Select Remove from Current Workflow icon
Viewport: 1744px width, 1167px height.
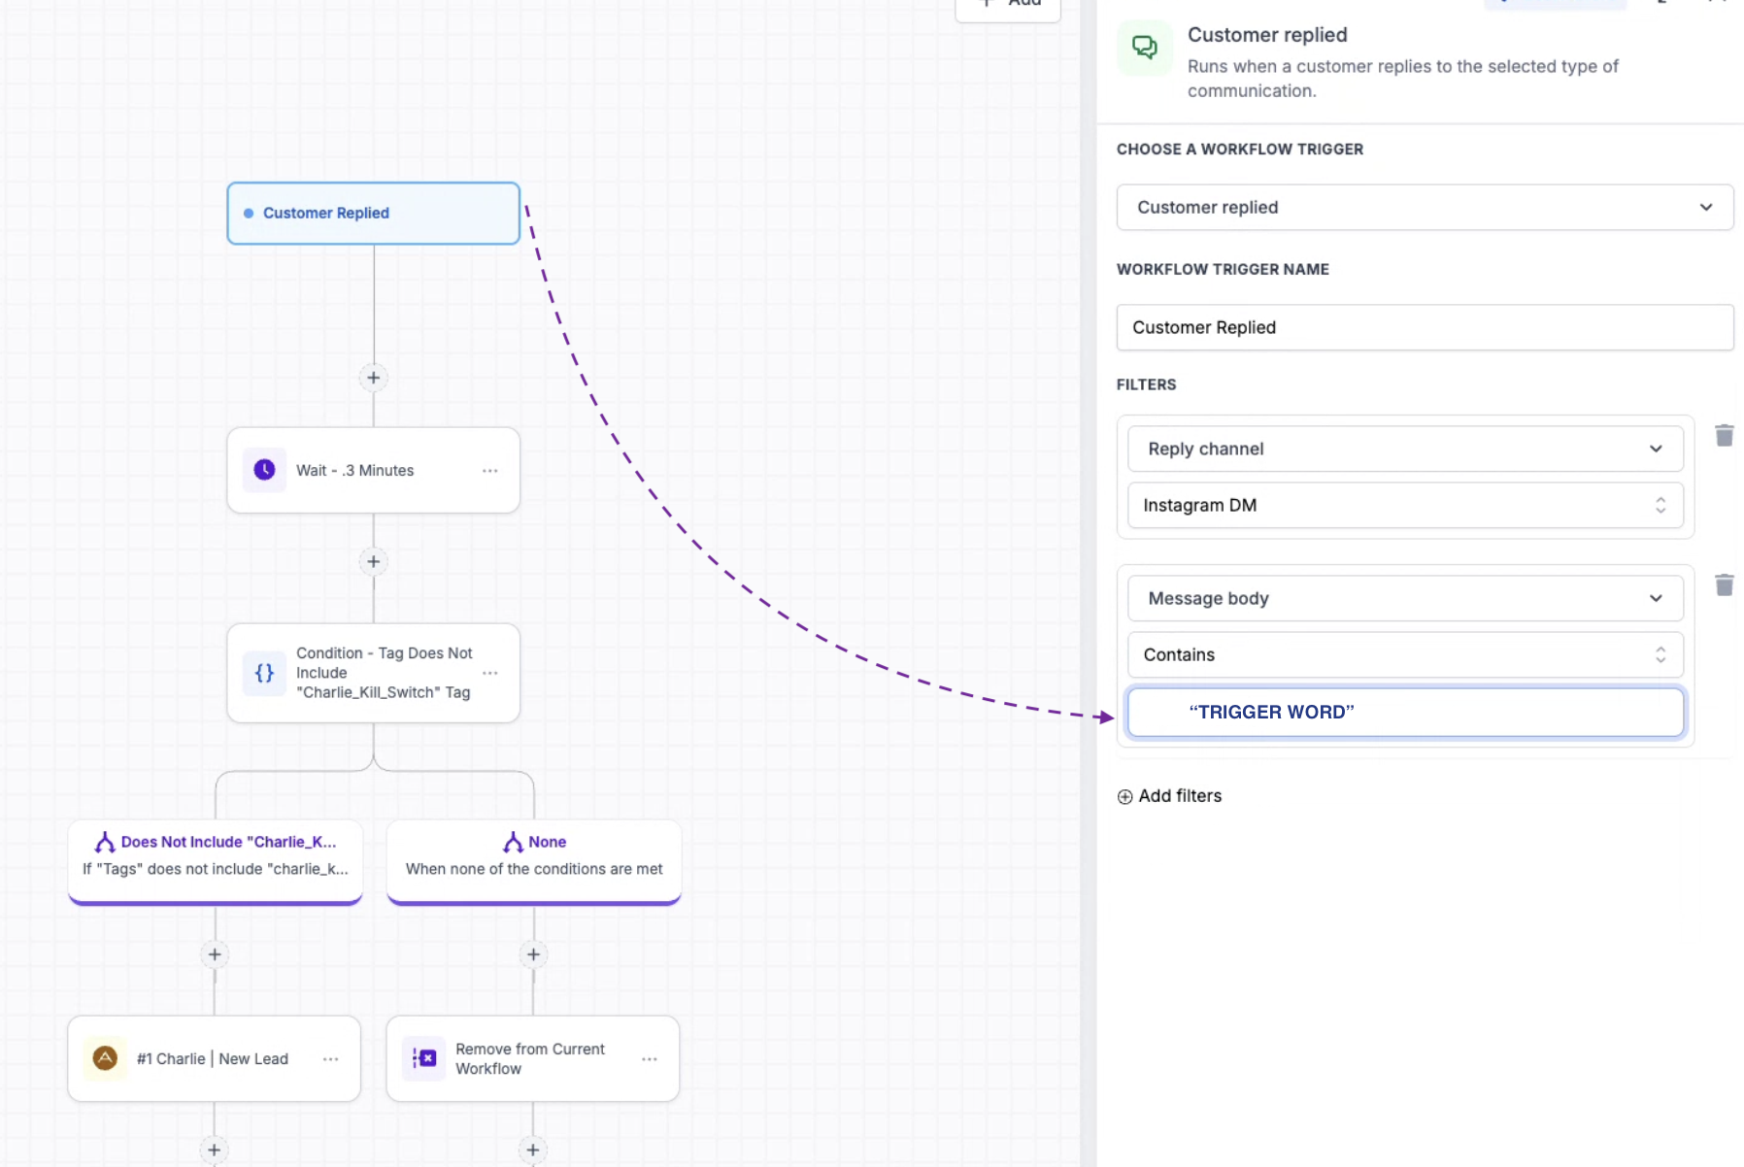tap(424, 1058)
